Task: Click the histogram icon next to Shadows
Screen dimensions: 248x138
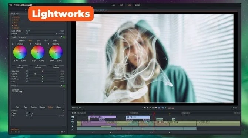Action: [x=13, y=44]
